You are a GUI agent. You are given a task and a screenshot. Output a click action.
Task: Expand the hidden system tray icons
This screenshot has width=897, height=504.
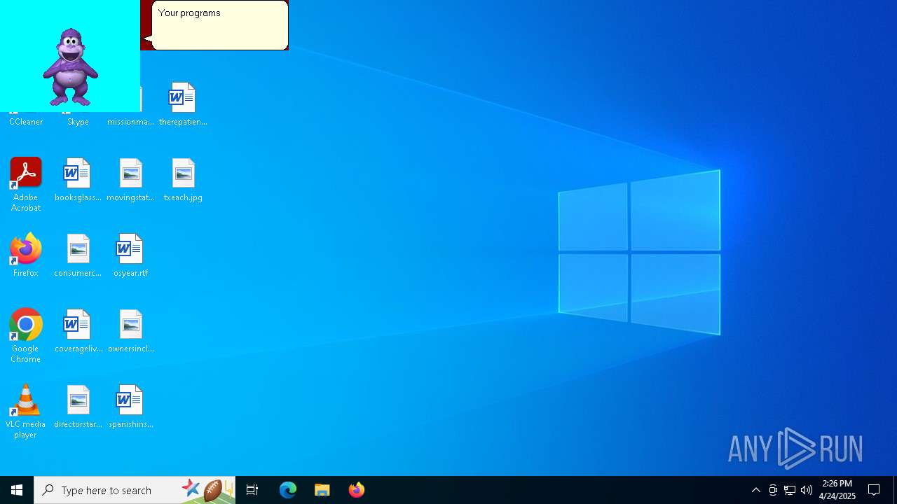756,490
